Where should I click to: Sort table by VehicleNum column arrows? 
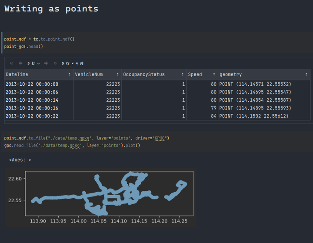click(x=117, y=75)
